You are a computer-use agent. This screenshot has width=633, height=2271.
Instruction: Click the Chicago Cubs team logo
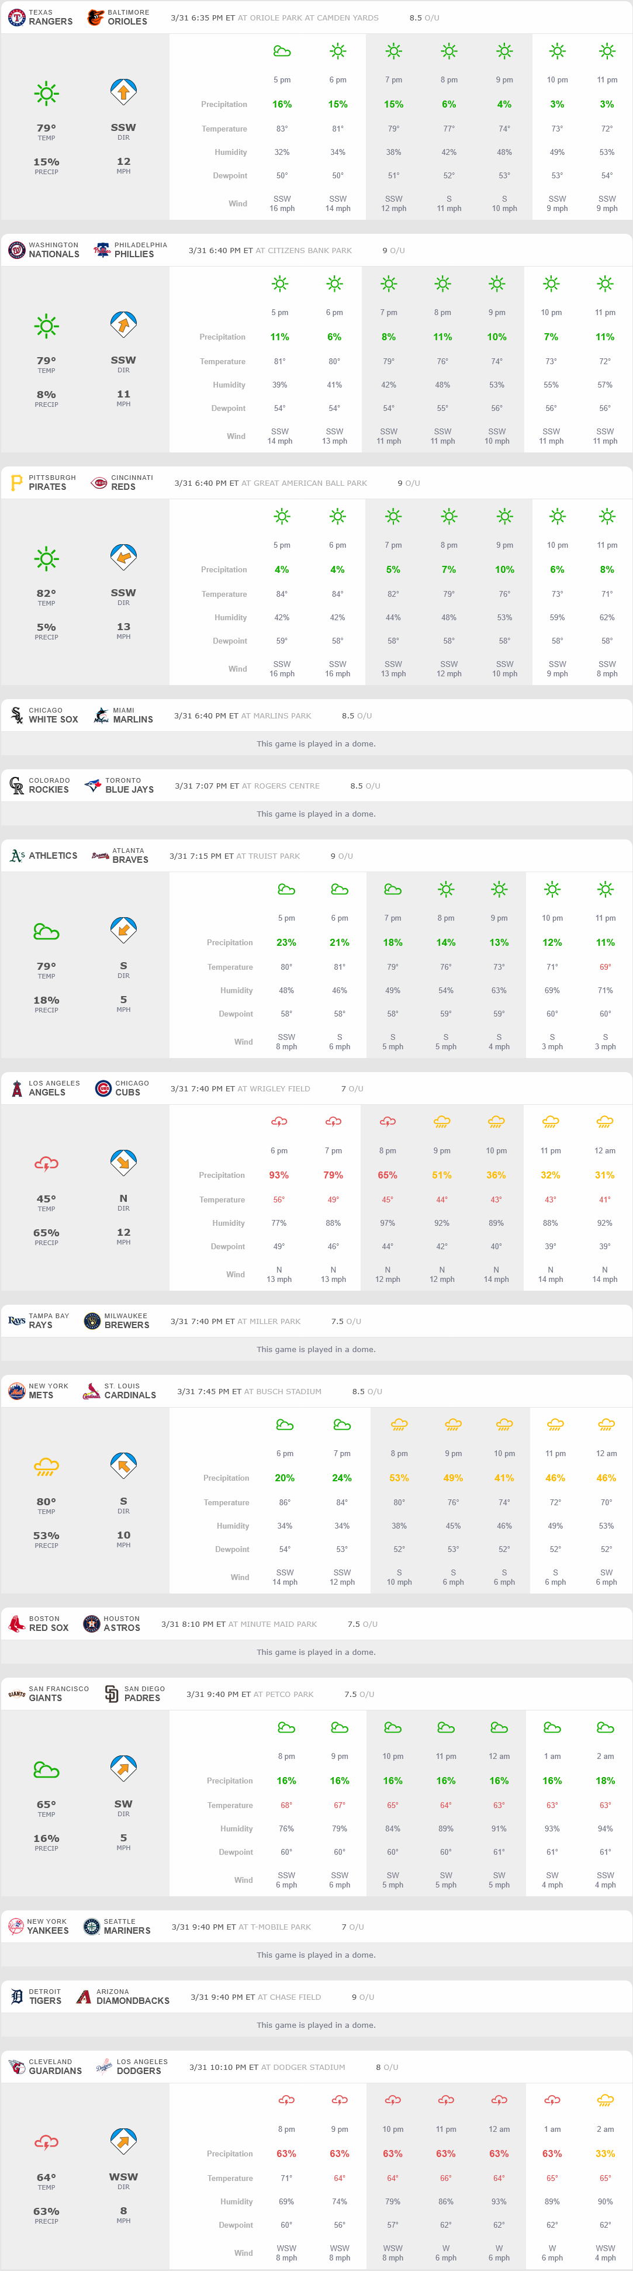(x=103, y=1089)
